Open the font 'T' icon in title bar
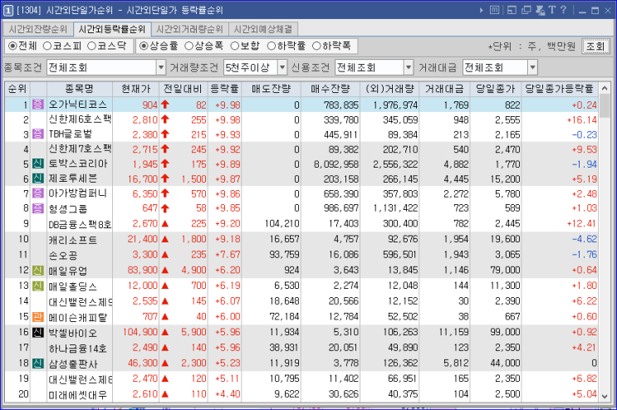Image resolution: width=617 pixels, height=410 pixels. tap(551, 10)
